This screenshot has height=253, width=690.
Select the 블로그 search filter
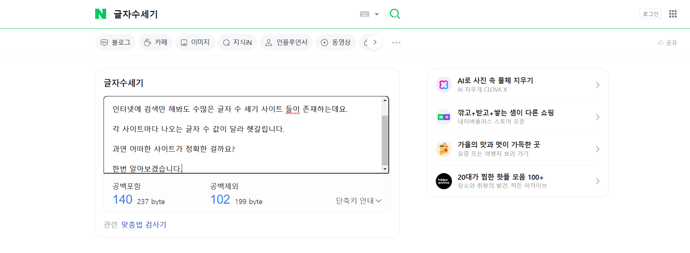click(x=115, y=42)
